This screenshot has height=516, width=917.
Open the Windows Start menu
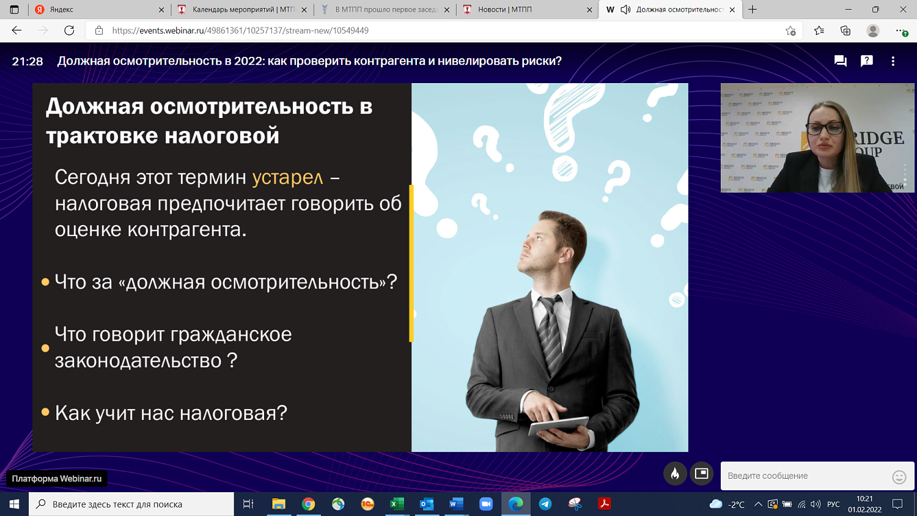[14, 504]
